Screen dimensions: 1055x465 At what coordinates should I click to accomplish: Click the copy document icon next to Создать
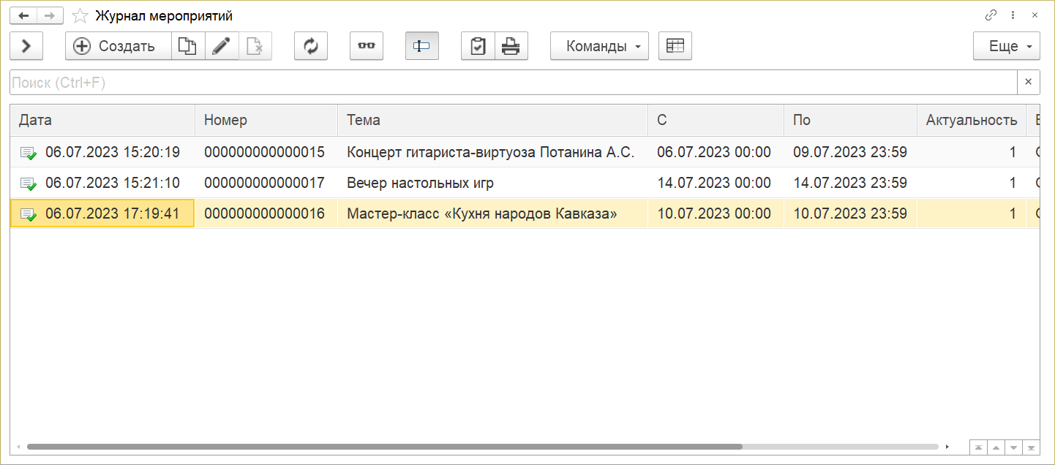[188, 46]
